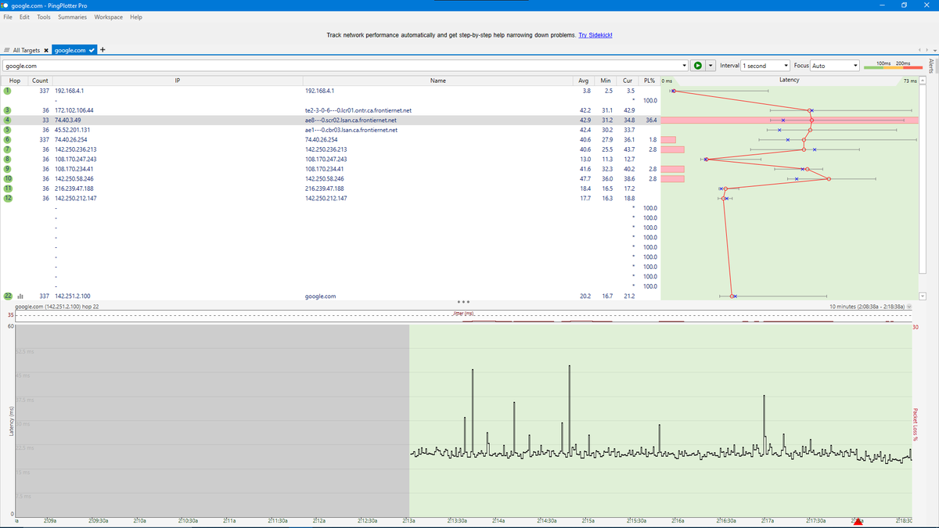
Task: Open the Help menu
Action: (136, 17)
